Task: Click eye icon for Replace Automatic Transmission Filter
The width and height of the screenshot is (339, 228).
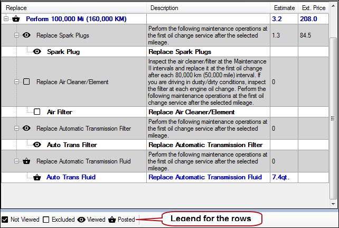Action: pos(26,129)
